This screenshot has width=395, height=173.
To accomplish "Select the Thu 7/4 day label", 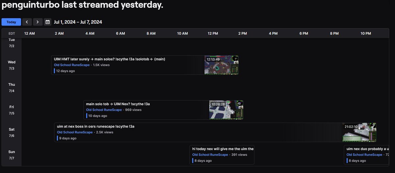I will click(x=12, y=87).
